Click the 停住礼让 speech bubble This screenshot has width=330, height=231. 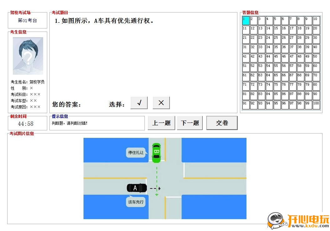coord(135,153)
